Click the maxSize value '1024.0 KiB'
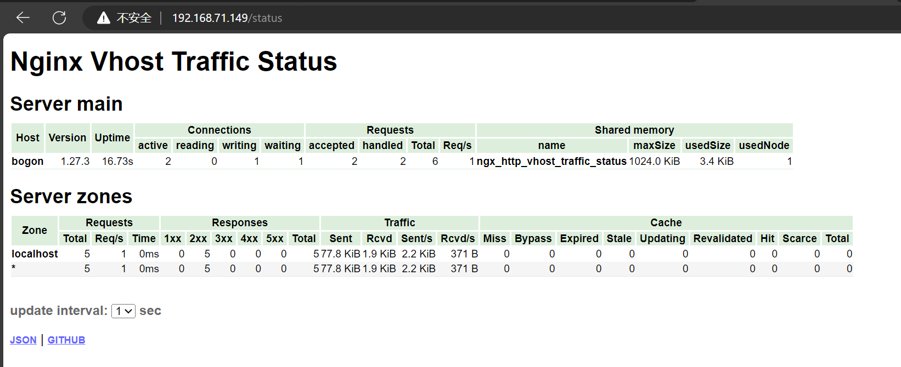The height and width of the screenshot is (367, 901). pos(655,161)
